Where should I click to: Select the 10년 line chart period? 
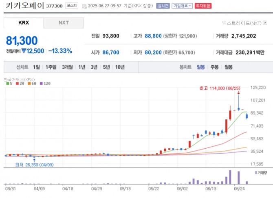[x=120, y=67]
